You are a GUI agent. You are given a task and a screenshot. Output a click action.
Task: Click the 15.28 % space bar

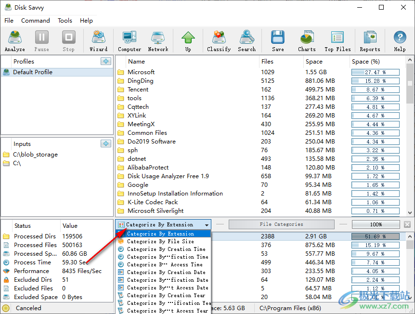pos(376,81)
